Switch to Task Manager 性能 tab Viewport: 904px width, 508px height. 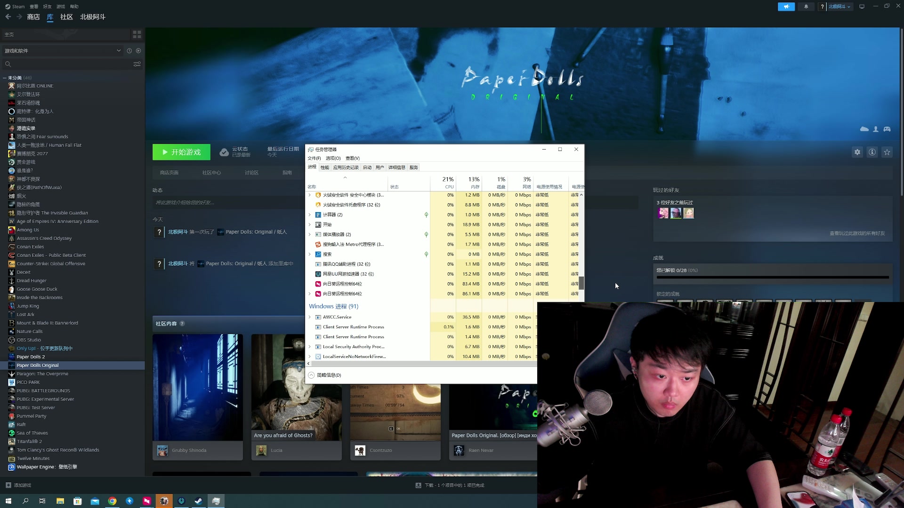pos(325,167)
